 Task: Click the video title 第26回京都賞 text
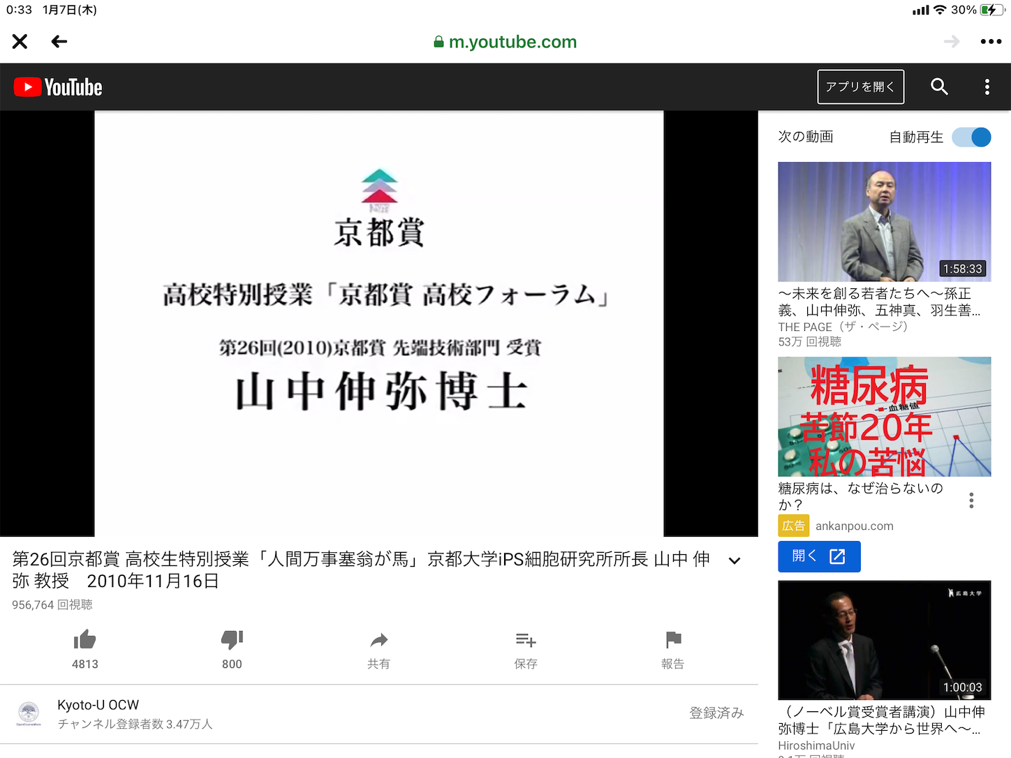tap(360, 570)
